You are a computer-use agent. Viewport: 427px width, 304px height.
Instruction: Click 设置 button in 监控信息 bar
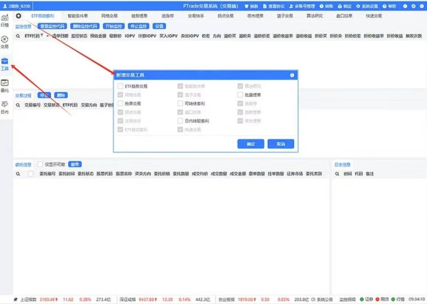click(159, 26)
